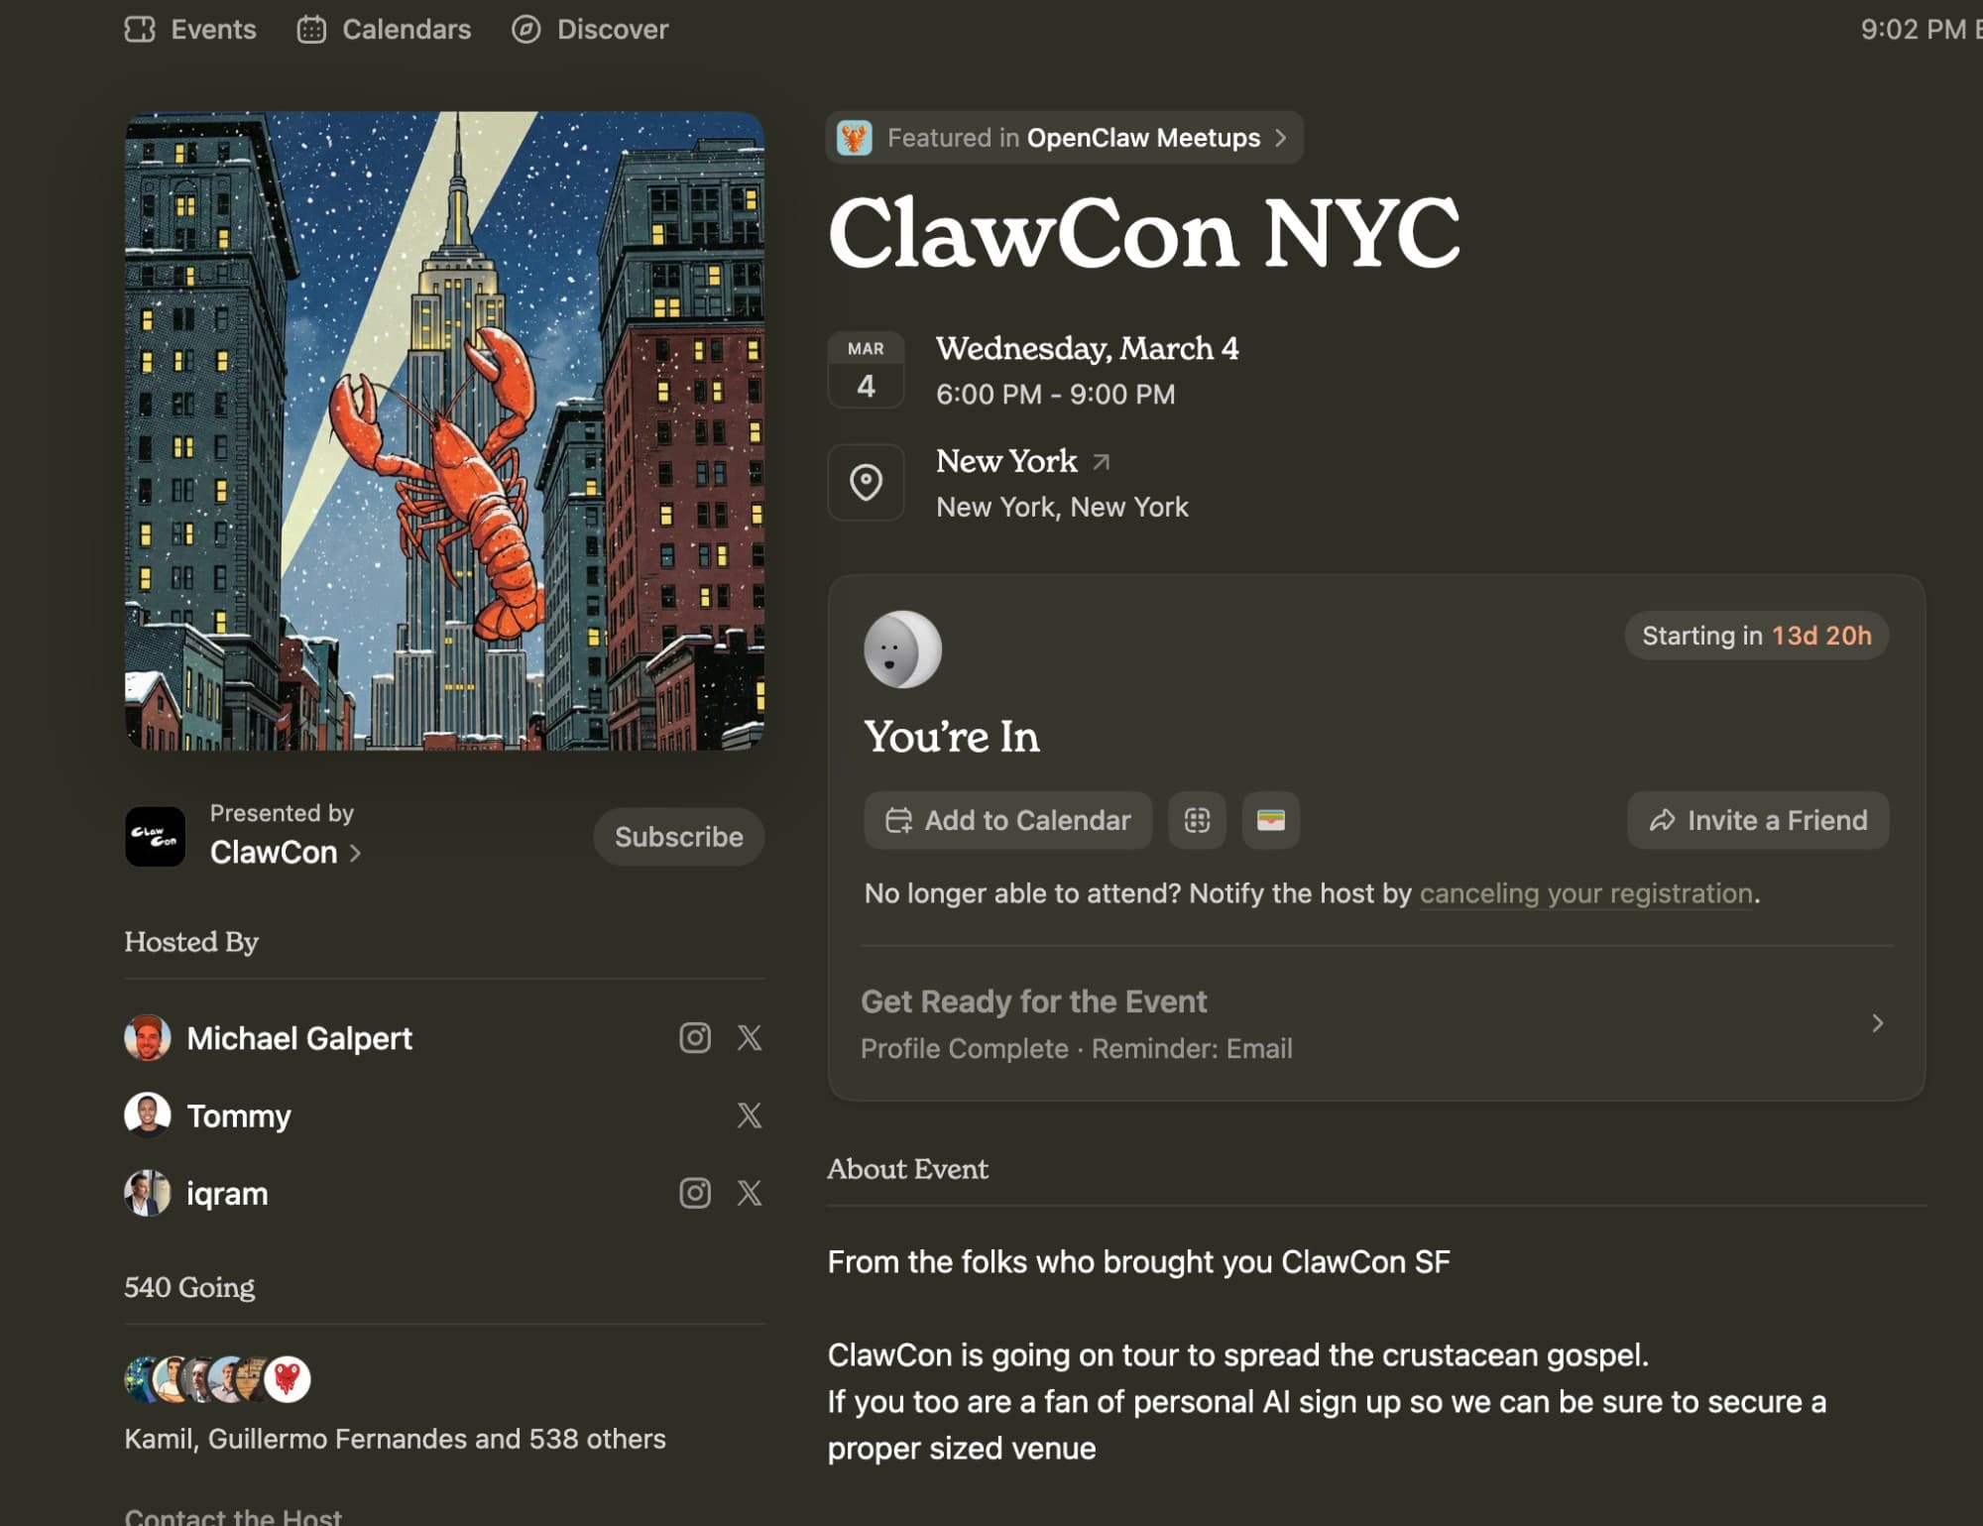Go to the Events tab
The width and height of the screenshot is (1983, 1526).
pyautogui.click(x=191, y=30)
